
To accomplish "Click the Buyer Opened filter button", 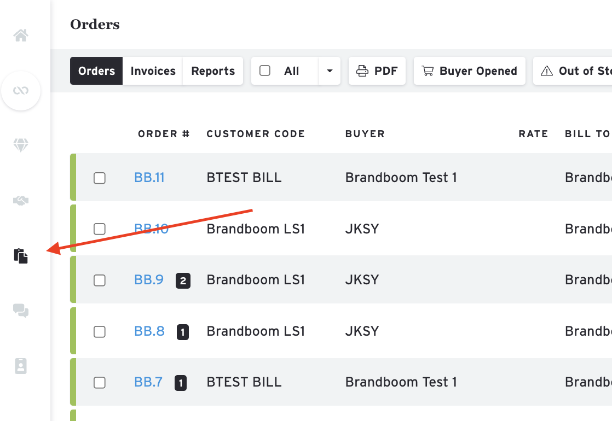I will [x=470, y=71].
